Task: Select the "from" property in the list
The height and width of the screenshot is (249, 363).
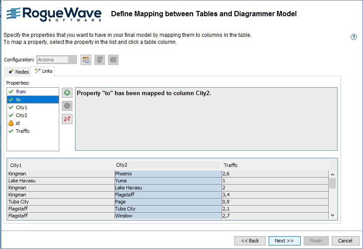Action: click(21, 92)
